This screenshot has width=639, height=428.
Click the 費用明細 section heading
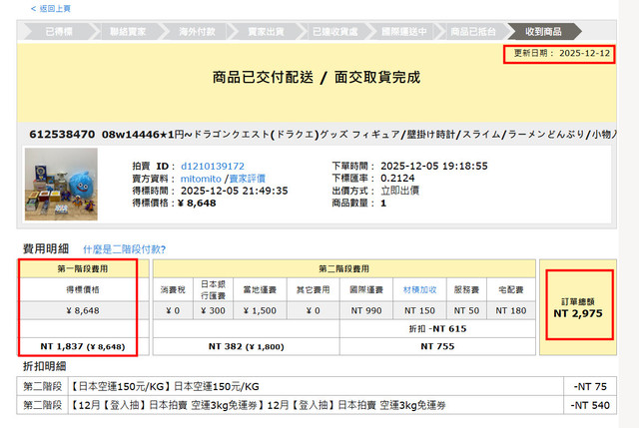point(46,248)
